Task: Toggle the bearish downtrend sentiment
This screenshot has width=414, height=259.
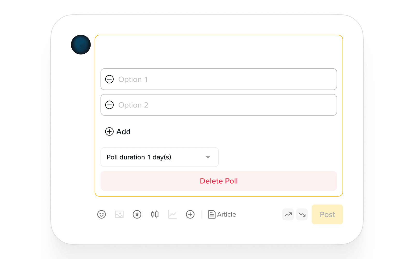Action: click(x=302, y=214)
